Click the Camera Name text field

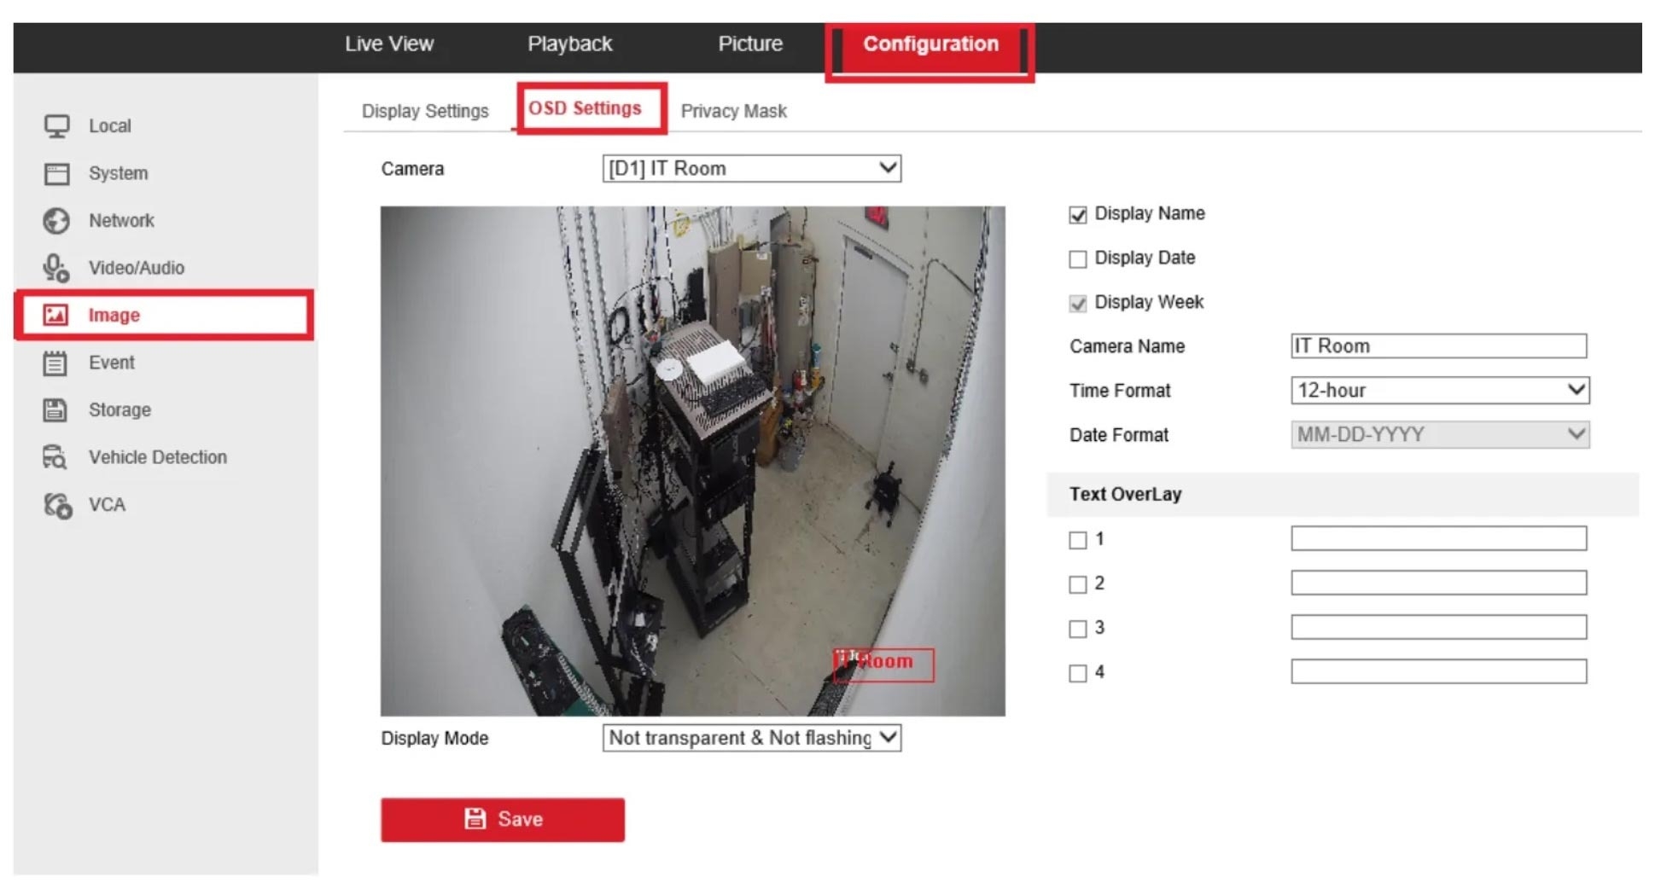(1438, 346)
